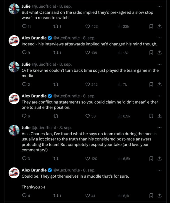170x203 pixels.
Task: Share the 'conflicting statements' tweet
Action: [x=159, y=116]
